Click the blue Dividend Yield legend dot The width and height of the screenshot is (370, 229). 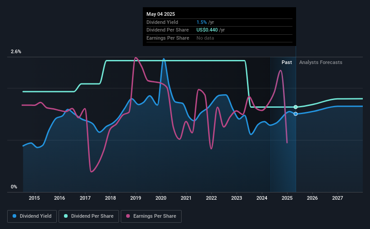[14, 216]
